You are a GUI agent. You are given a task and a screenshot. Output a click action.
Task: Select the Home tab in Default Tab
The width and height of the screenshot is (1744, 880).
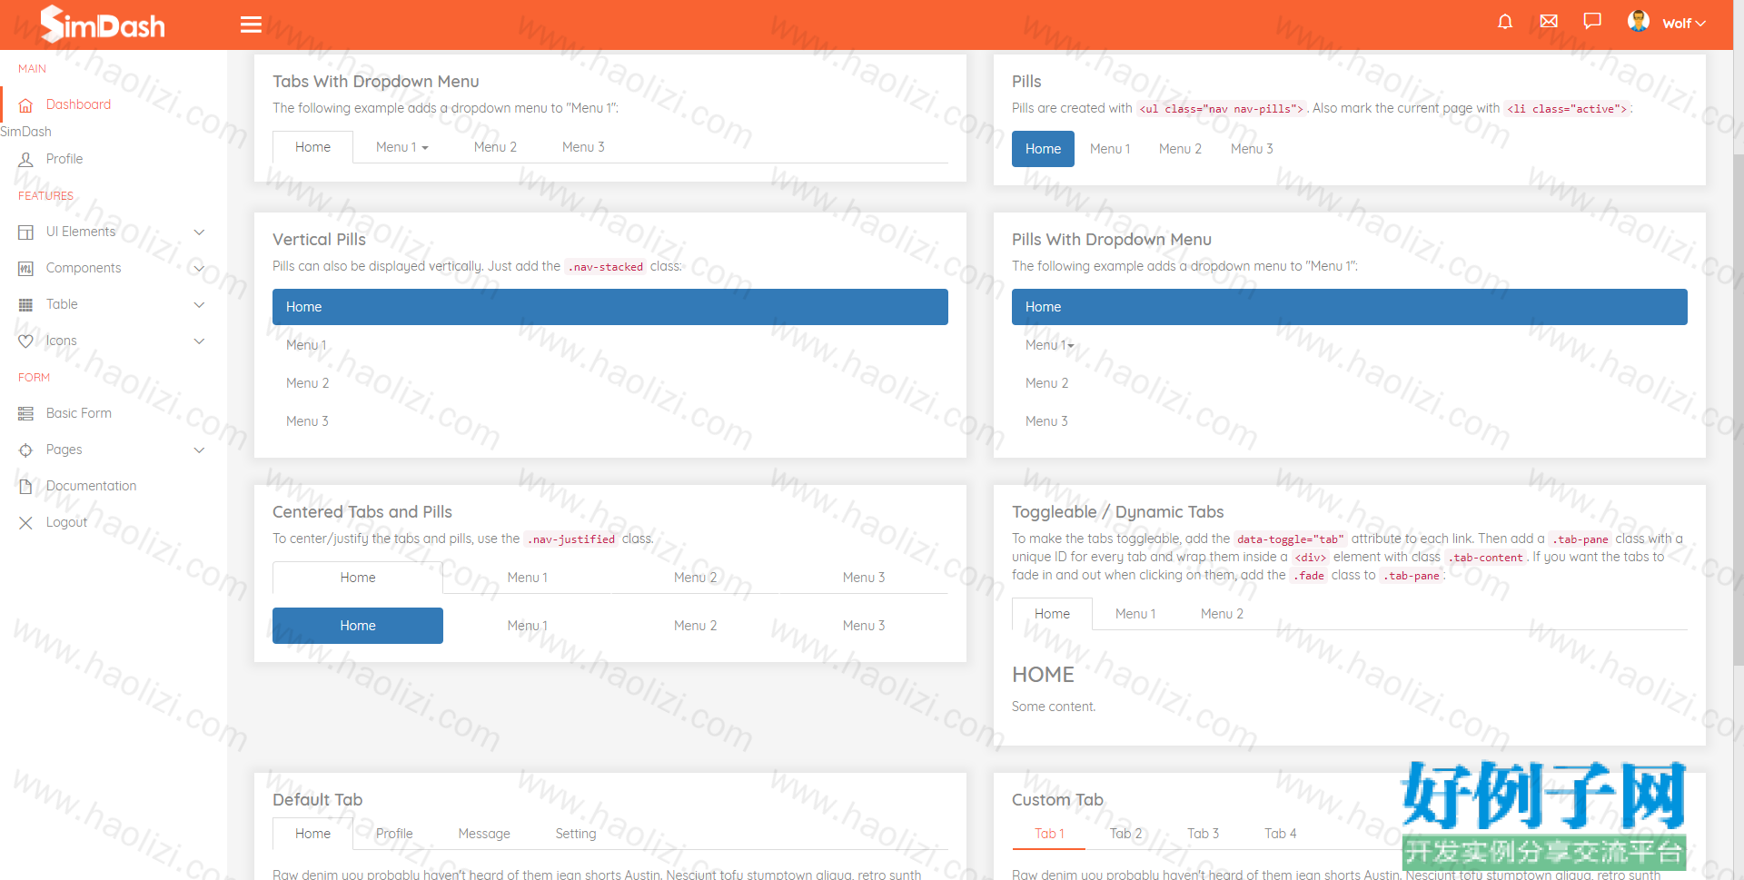click(x=312, y=834)
